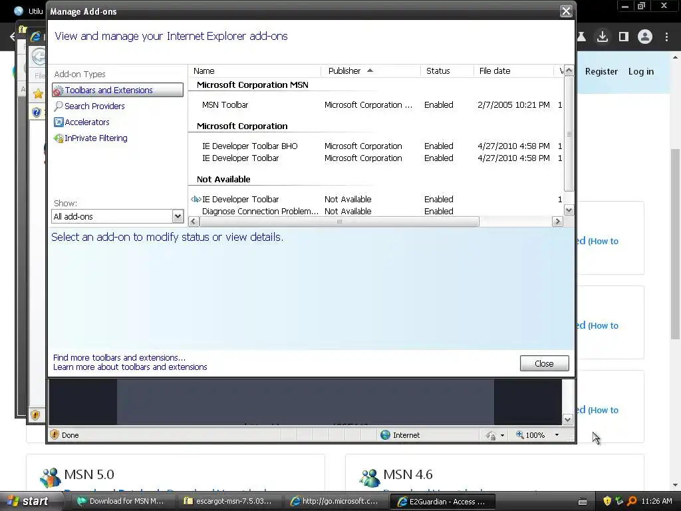Click the MSN 5.0 buddies icon
This screenshot has height=511, width=681.
pyautogui.click(x=51, y=478)
